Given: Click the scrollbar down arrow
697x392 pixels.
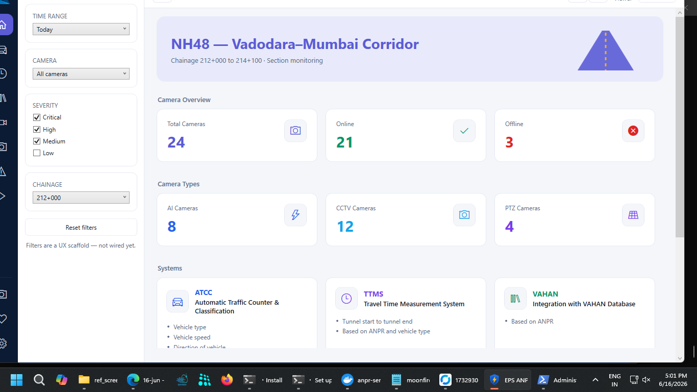Looking at the screenshot, I should pyautogui.click(x=680, y=358).
